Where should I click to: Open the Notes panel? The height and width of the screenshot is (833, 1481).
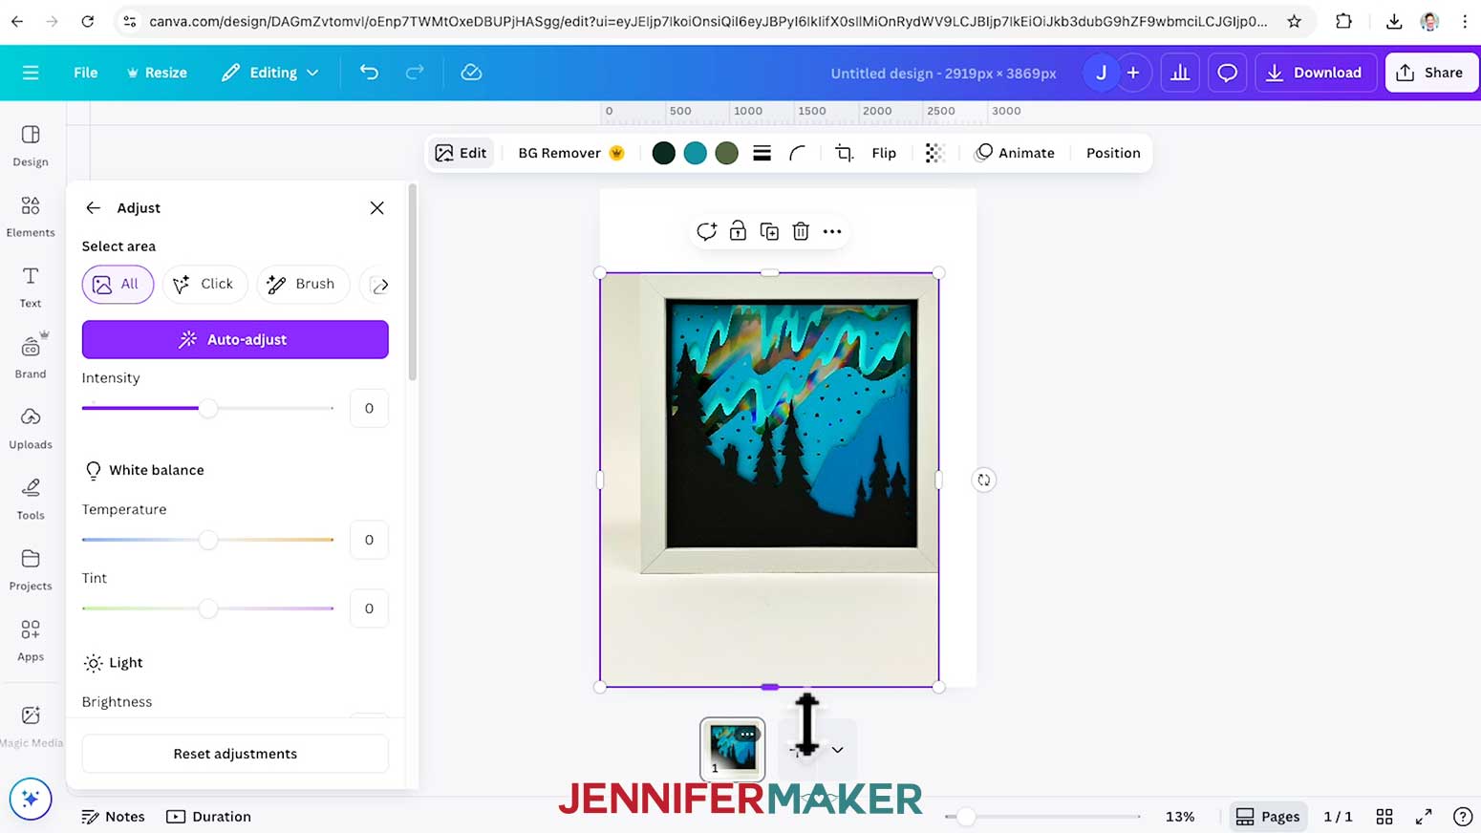tap(113, 817)
